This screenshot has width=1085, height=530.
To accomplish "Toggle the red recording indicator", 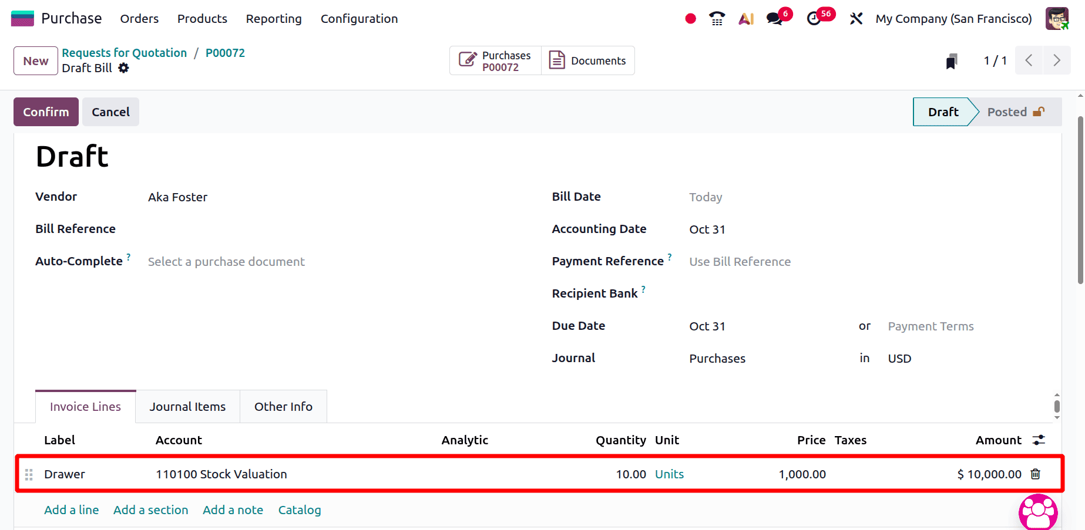I will (x=690, y=18).
